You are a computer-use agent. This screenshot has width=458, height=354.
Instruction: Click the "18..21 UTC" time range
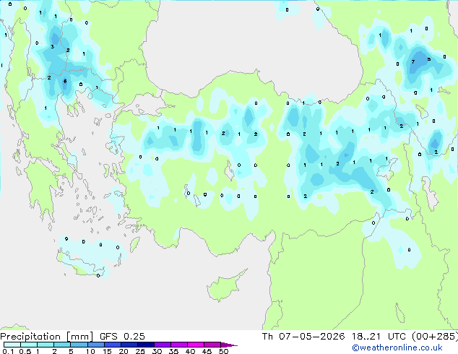click(379, 337)
